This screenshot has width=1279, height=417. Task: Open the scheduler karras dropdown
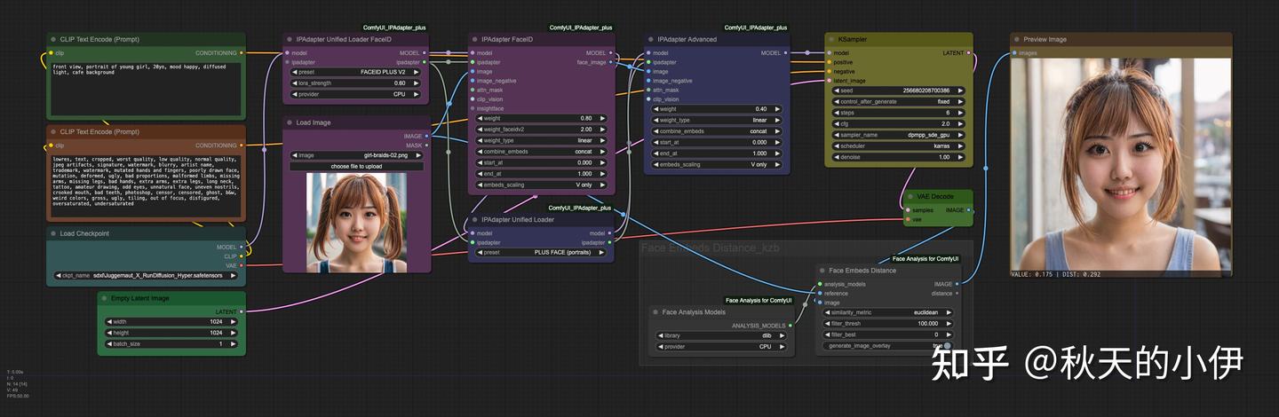[898, 146]
